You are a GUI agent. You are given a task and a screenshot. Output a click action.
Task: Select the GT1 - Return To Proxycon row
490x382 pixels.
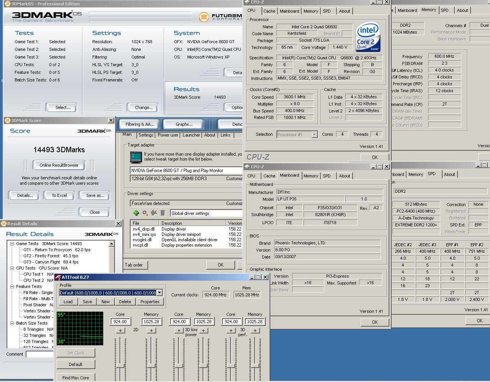[x=57, y=250]
